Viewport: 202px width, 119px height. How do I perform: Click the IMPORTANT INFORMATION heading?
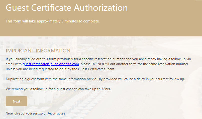pyautogui.click(x=38, y=51)
